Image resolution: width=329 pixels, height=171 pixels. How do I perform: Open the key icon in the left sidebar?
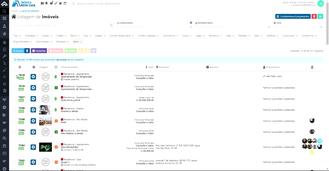point(4,56)
